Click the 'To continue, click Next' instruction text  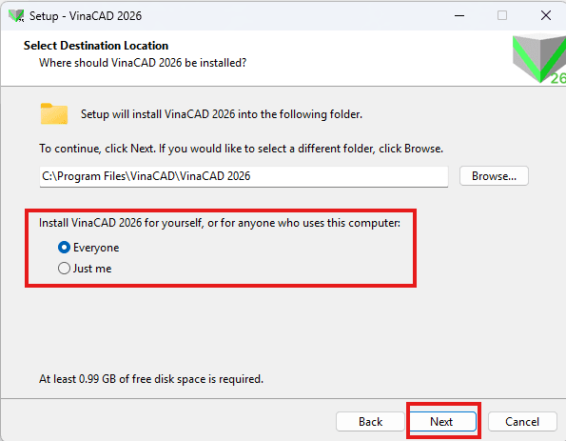coord(241,149)
